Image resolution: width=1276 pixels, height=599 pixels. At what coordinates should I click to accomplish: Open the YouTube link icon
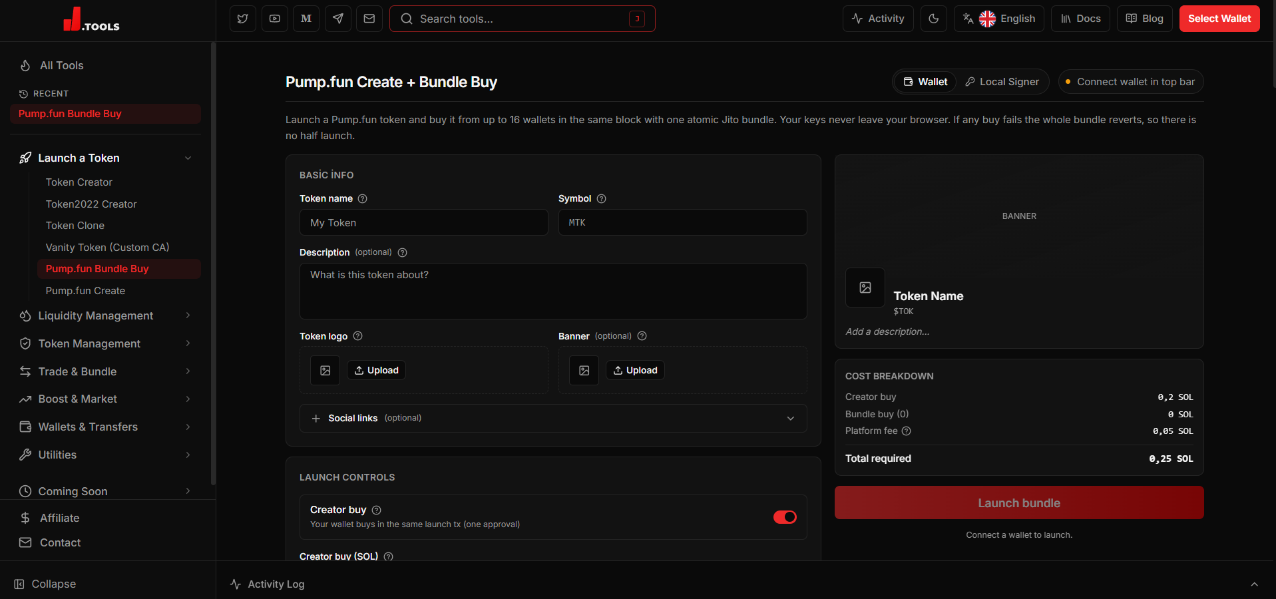pyautogui.click(x=274, y=19)
